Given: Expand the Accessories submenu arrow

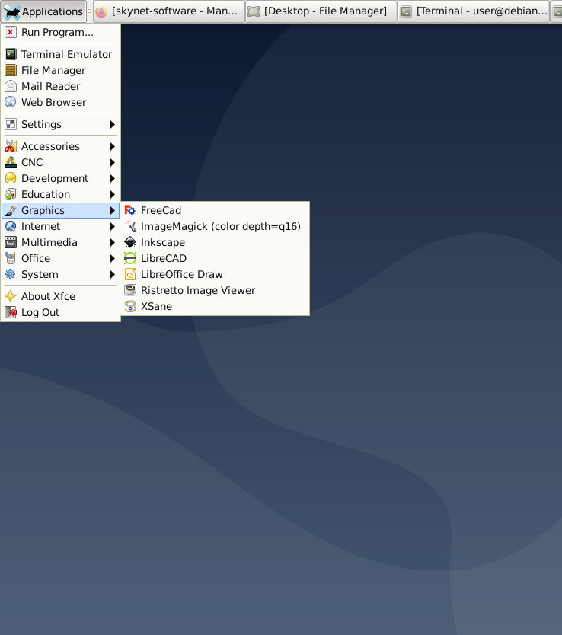Looking at the screenshot, I should 112,146.
